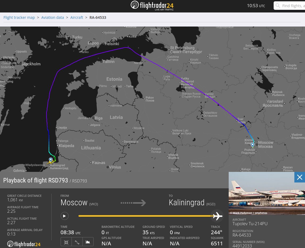This screenshot has height=248, width=305.
Task: Click the 0 FPM vertical speed value
Action: [175, 232]
